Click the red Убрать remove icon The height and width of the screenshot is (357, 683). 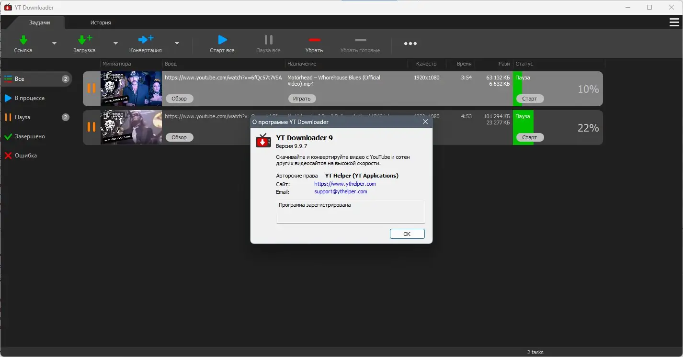point(314,40)
